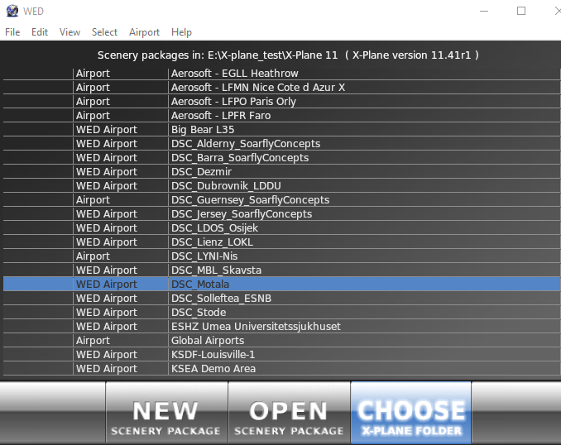The height and width of the screenshot is (445, 561).
Task: Open the View menu
Action: pyautogui.click(x=70, y=32)
